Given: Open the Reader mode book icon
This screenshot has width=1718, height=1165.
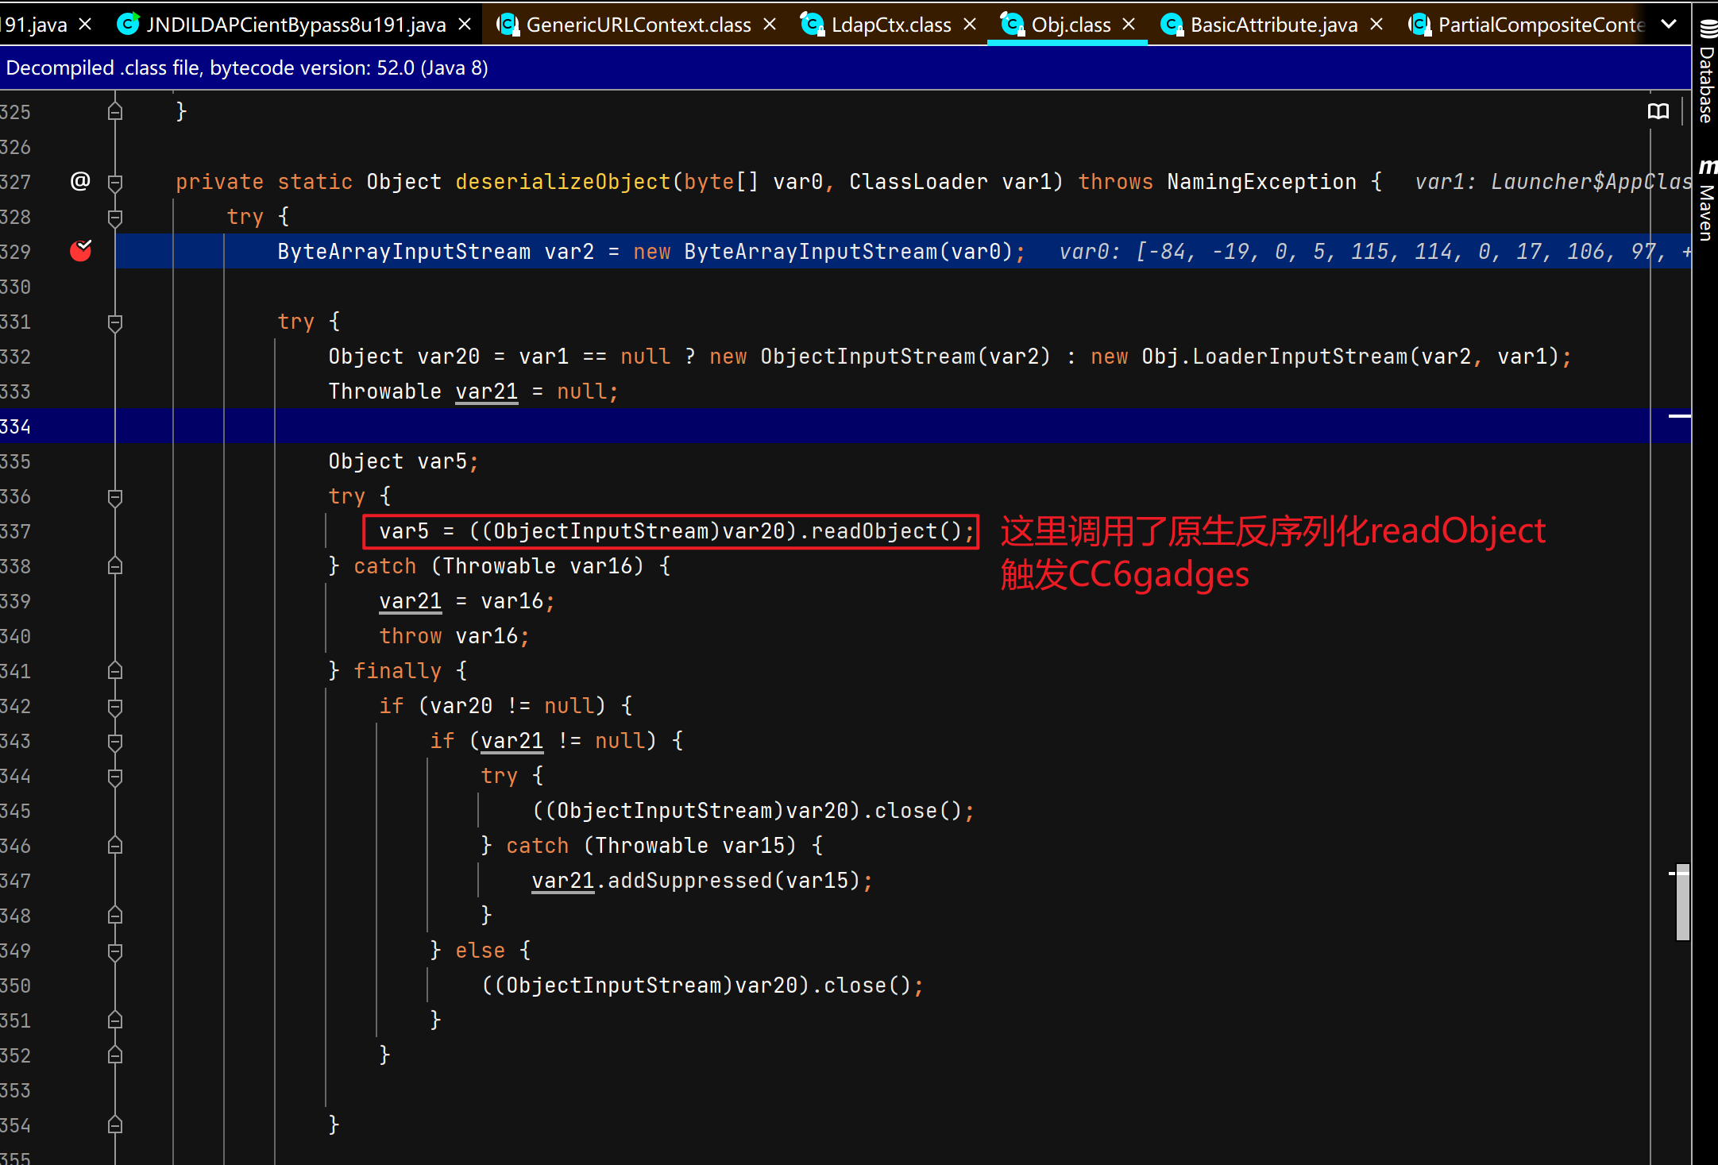Looking at the screenshot, I should point(1658,111).
